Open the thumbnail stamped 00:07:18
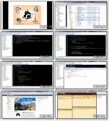This screenshot has width=109, height=121. 28,15
